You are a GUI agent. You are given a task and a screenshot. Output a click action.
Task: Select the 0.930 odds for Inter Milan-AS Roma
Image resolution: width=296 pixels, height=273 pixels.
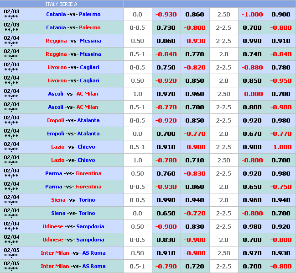[x=281, y=253]
